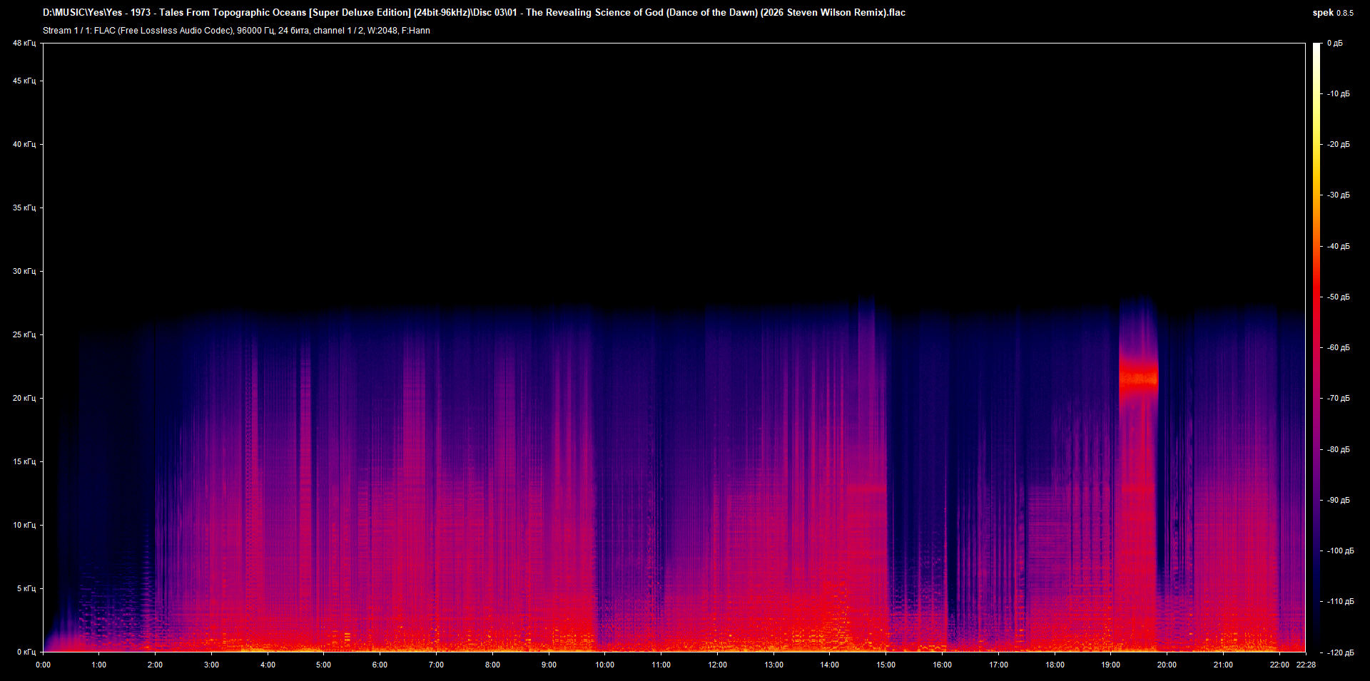The image size is (1370, 681).
Task: Click the 22:28 end time label
Action: pos(1306,665)
